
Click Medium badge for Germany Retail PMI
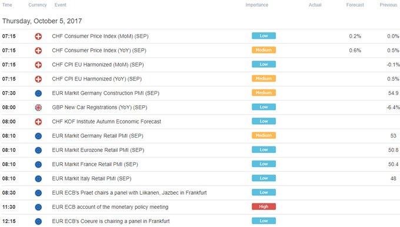pyautogui.click(x=264, y=135)
